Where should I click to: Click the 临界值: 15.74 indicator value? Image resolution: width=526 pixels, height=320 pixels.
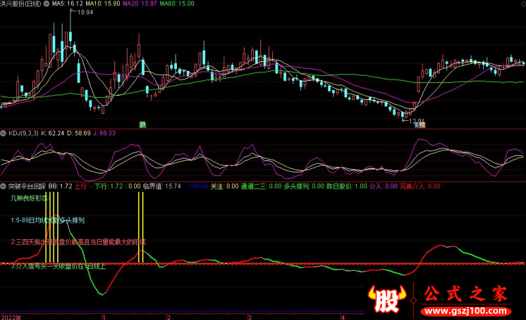pyautogui.click(x=162, y=187)
